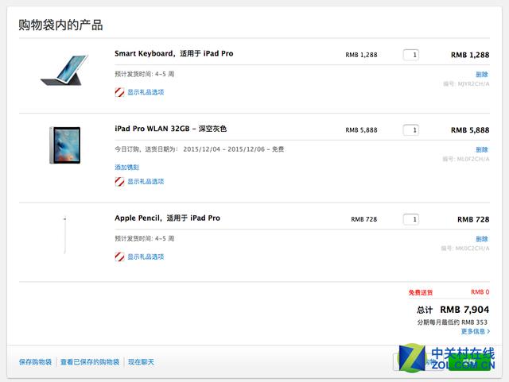Select delivery date 2015/12/04 - 2015/12/06 text
This screenshot has width=509, height=382.
coord(224,149)
